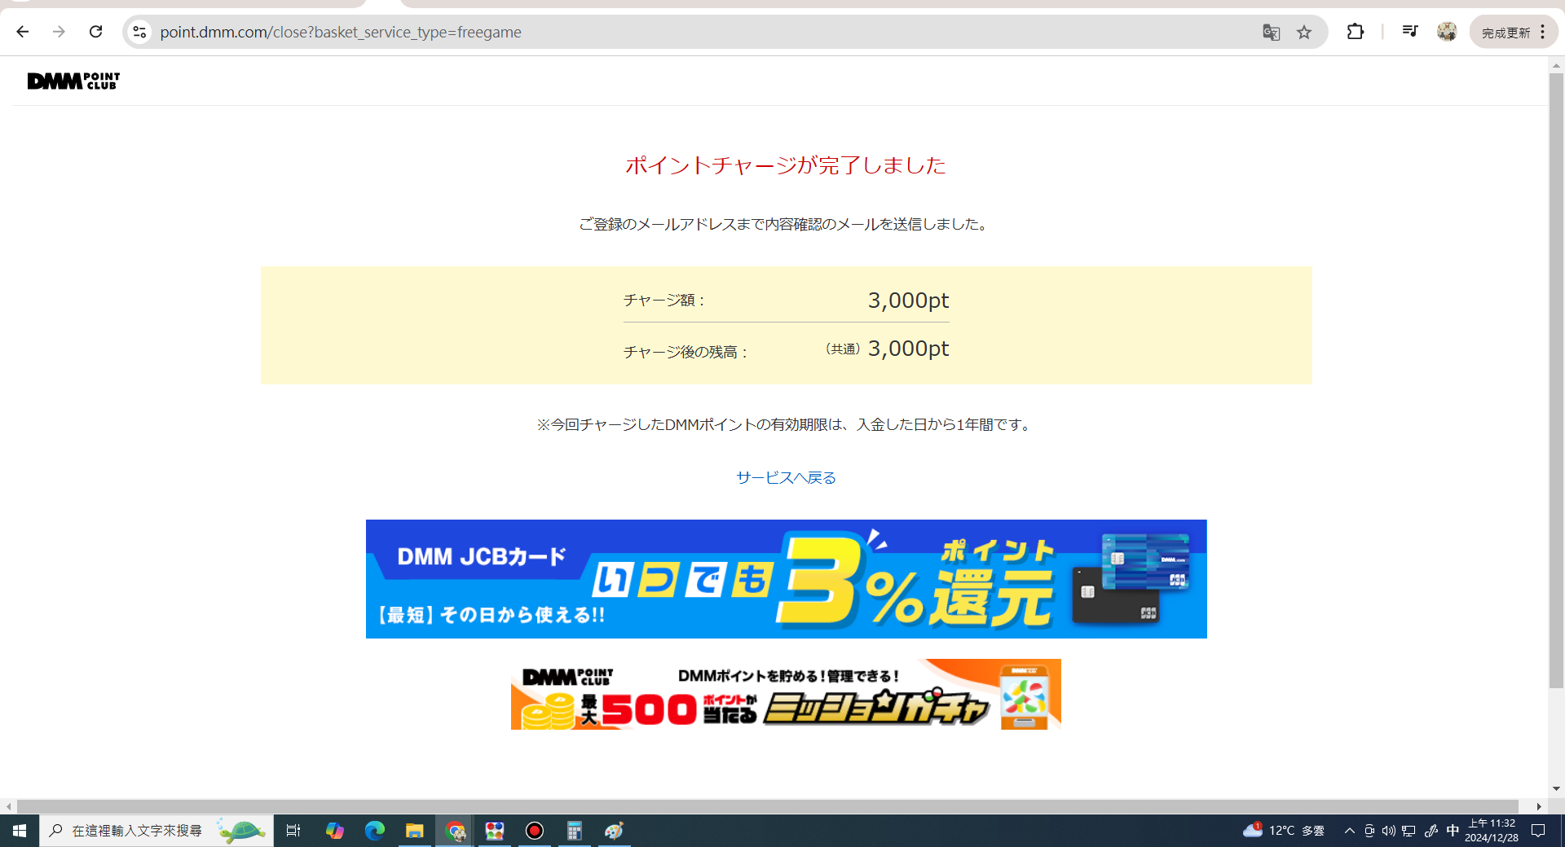Open the Google Translate icon in address bar
1565x847 pixels.
(x=1271, y=32)
